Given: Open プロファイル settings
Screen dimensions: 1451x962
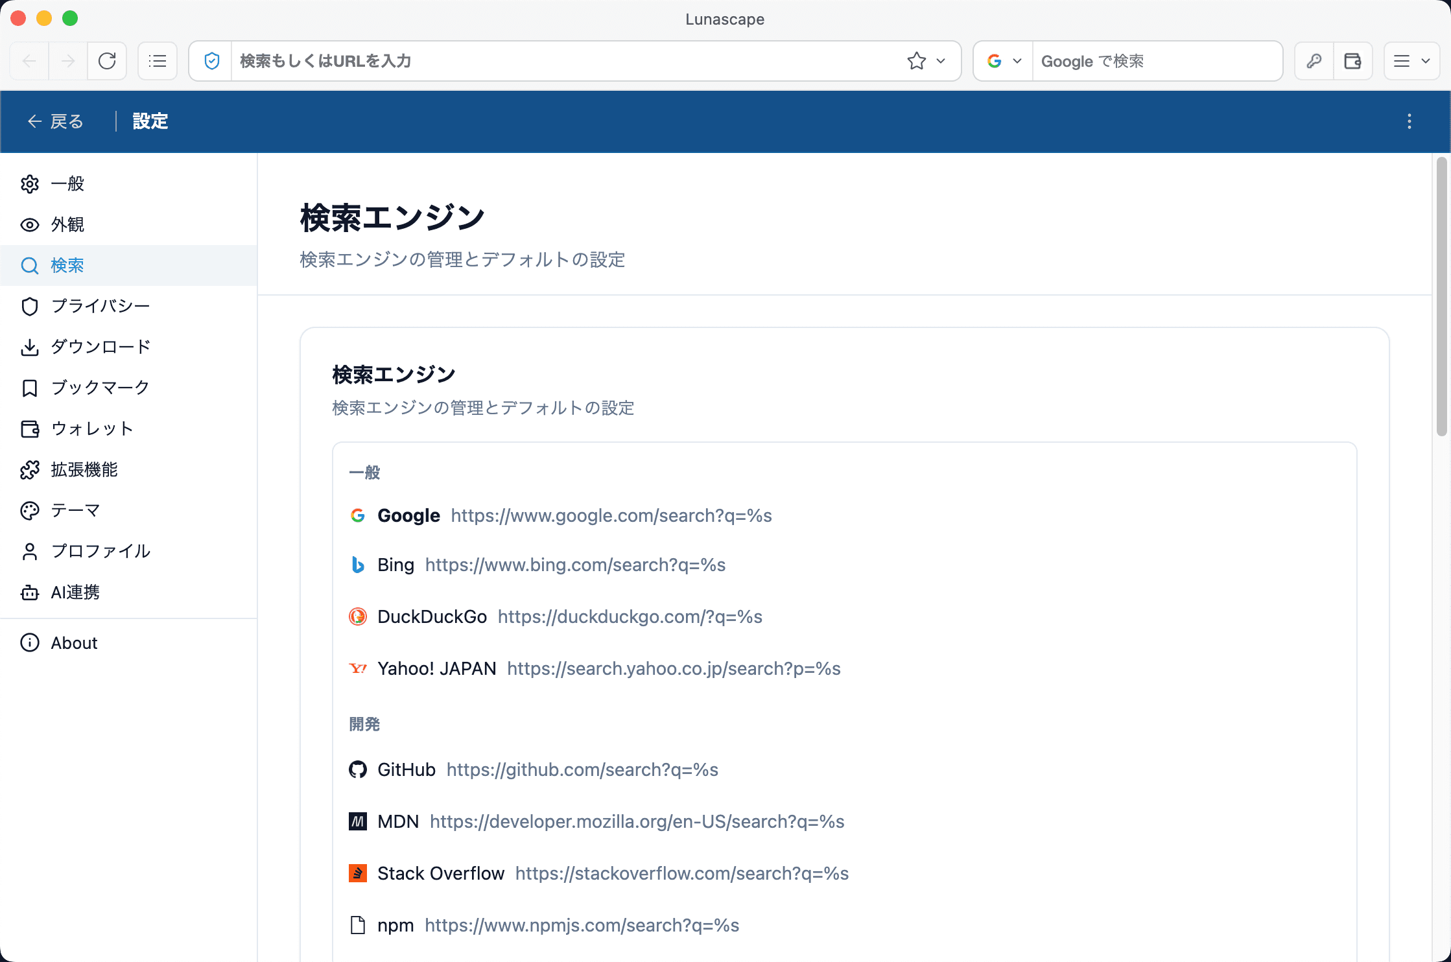Looking at the screenshot, I should click(x=128, y=551).
